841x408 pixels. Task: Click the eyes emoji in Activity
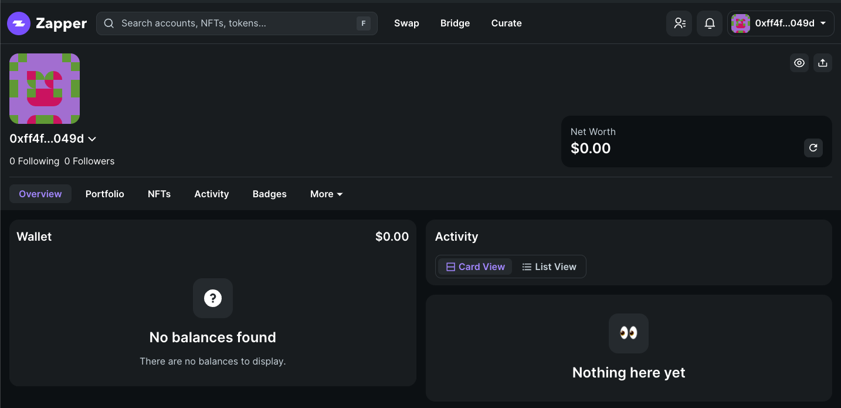pyautogui.click(x=629, y=333)
